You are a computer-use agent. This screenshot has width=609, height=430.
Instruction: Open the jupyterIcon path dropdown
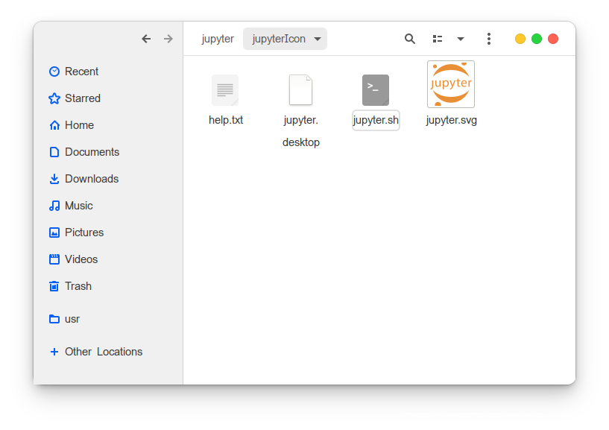coord(285,39)
